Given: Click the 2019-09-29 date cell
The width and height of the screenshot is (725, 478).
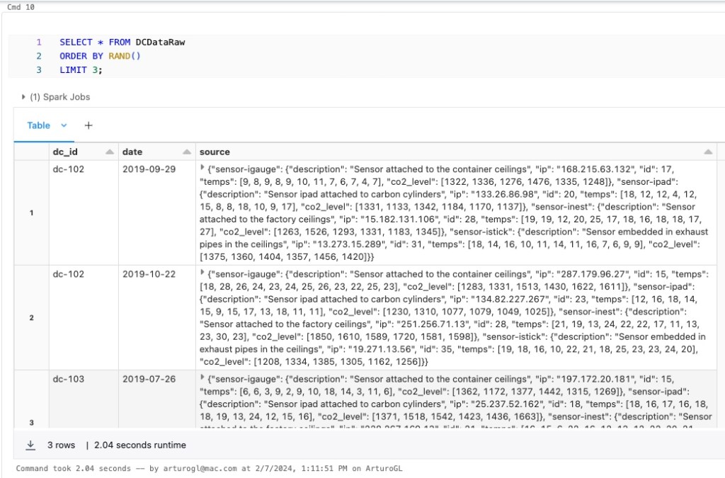Looking at the screenshot, I should (x=149, y=169).
